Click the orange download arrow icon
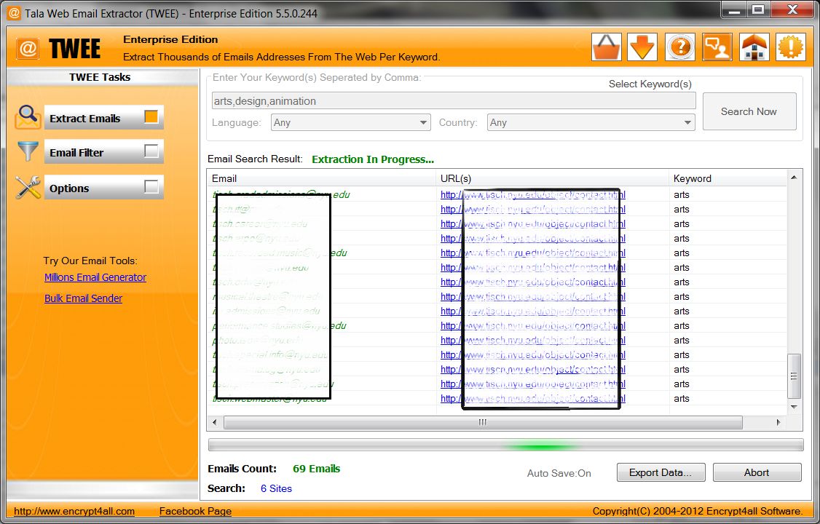Viewport: 820px width, 524px height. (642, 47)
